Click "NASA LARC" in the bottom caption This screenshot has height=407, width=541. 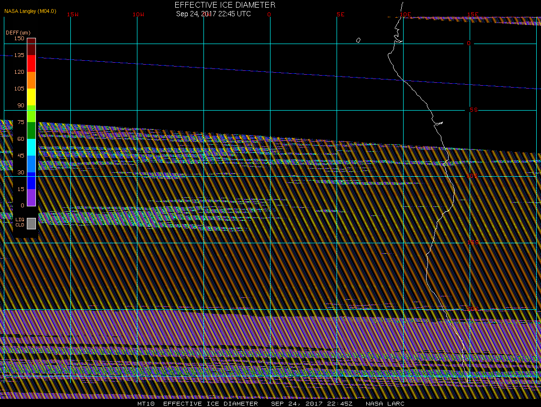(x=385, y=404)
